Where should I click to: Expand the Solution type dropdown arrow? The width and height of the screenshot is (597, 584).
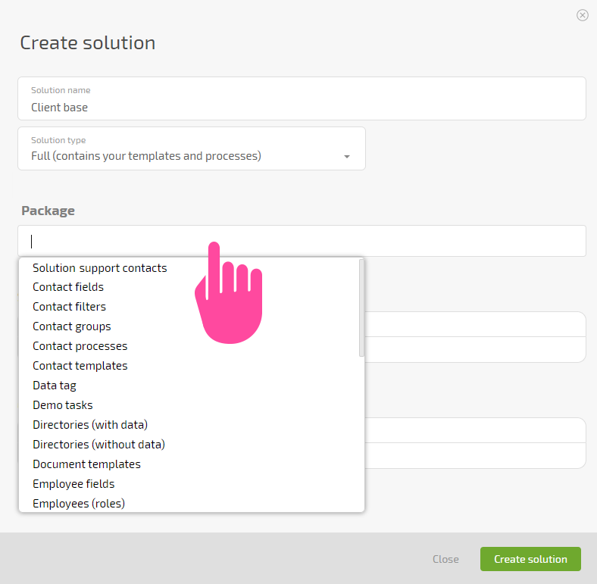(x=346, y=157)
